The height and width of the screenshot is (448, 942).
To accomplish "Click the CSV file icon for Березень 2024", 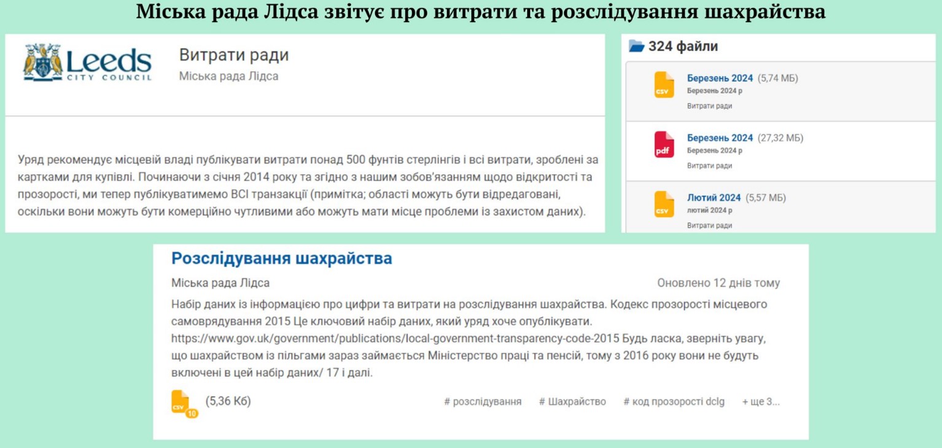I will [664, 85].
